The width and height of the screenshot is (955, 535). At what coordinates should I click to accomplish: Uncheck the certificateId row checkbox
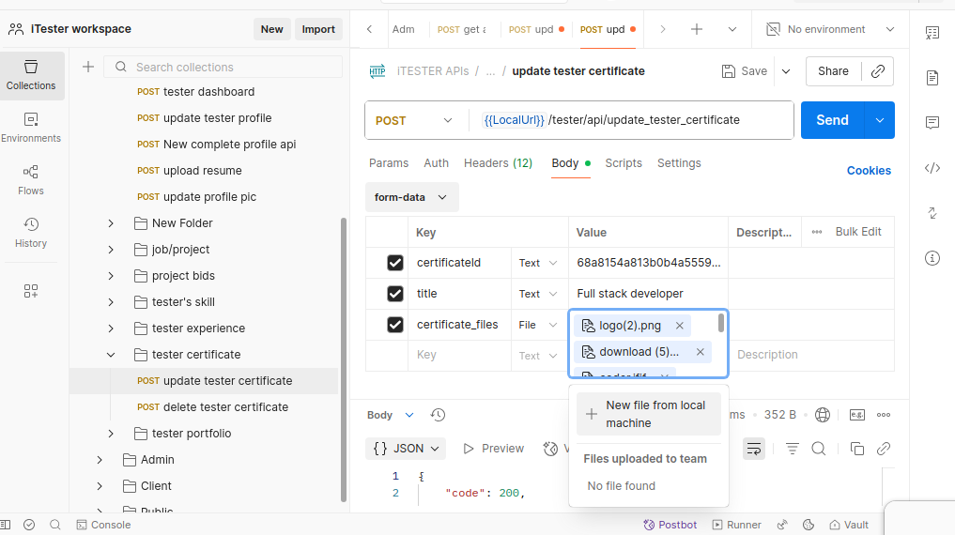click(395, 263)
